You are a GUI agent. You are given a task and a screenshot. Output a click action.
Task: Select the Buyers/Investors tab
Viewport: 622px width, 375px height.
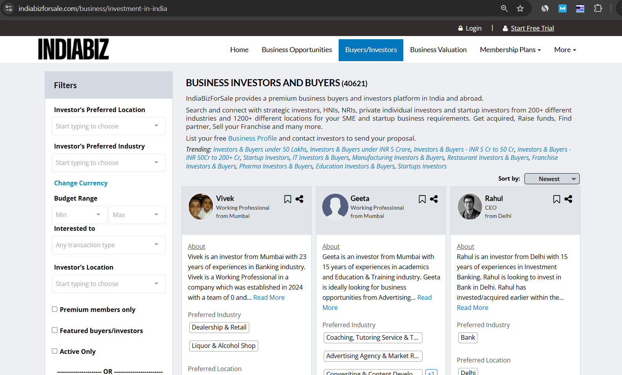coord(371,50)
